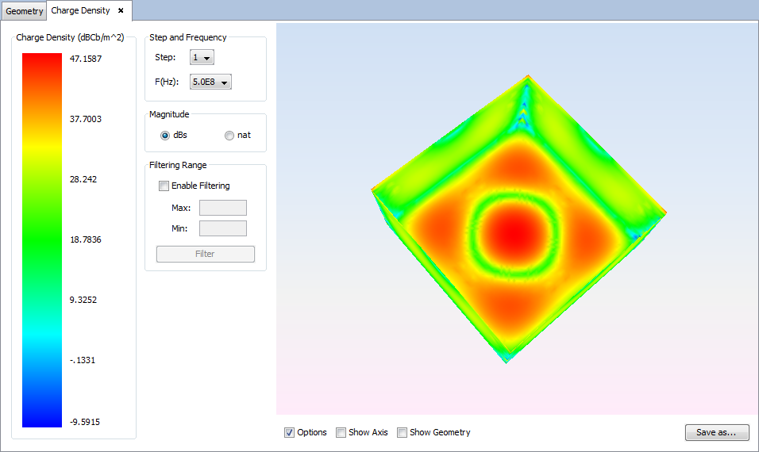Toggle the Show Axis checkbox

[x=341, y=433]
